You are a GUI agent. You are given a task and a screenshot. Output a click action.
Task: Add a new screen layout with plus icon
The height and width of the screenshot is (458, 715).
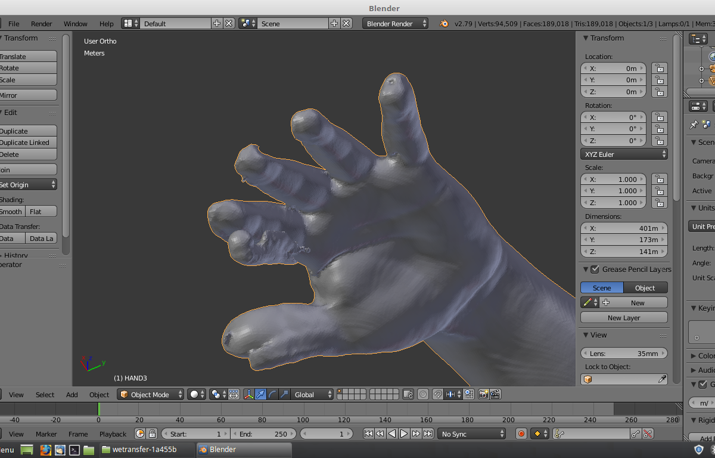click(216, 23)
